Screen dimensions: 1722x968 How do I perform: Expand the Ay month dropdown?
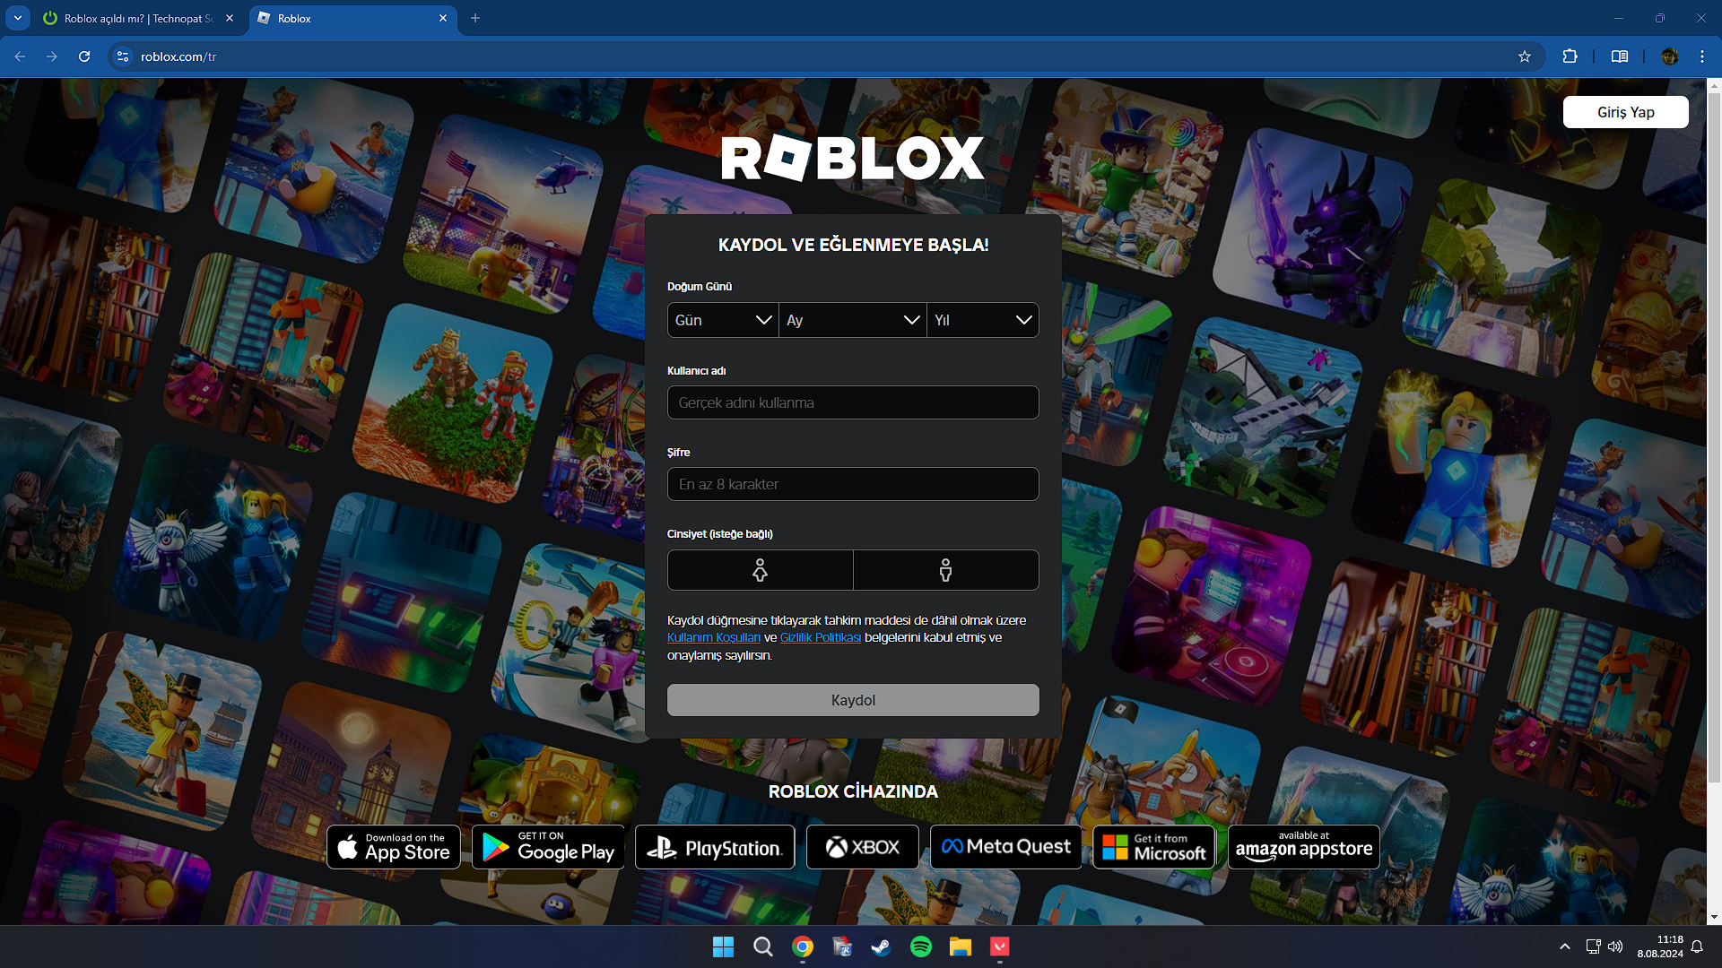[852, 320]
